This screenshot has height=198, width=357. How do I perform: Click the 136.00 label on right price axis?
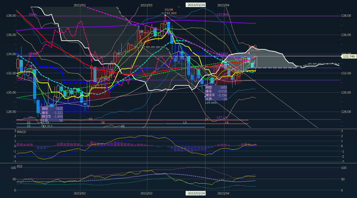pyautogui.click(x=346, y=35)
